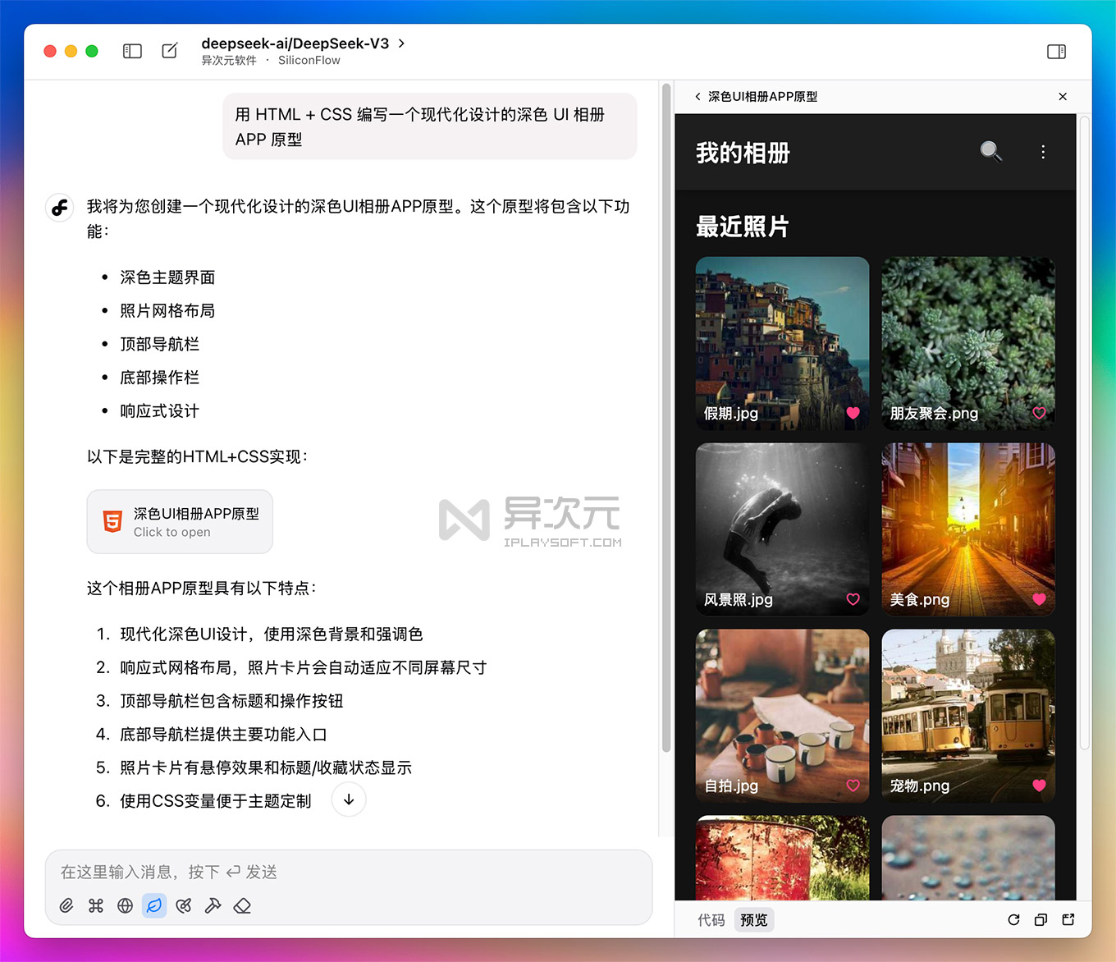Attach a file using the paperclip icon
Image resolution: width=1116 pixels, height=962 pixels.
click(66, 905)
